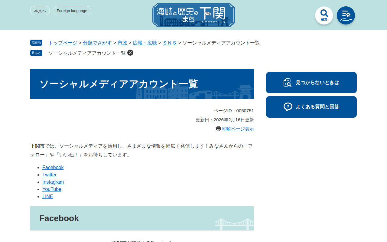Image resolution: width=387 pixels, height=242 pixels.
Task: Click the Shimonoseki City header logo
Action: (193, 15)
